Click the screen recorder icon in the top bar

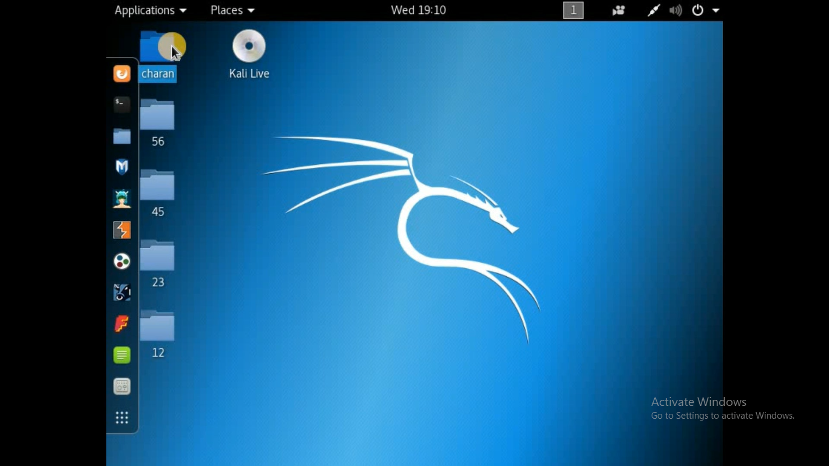[618, 10]
